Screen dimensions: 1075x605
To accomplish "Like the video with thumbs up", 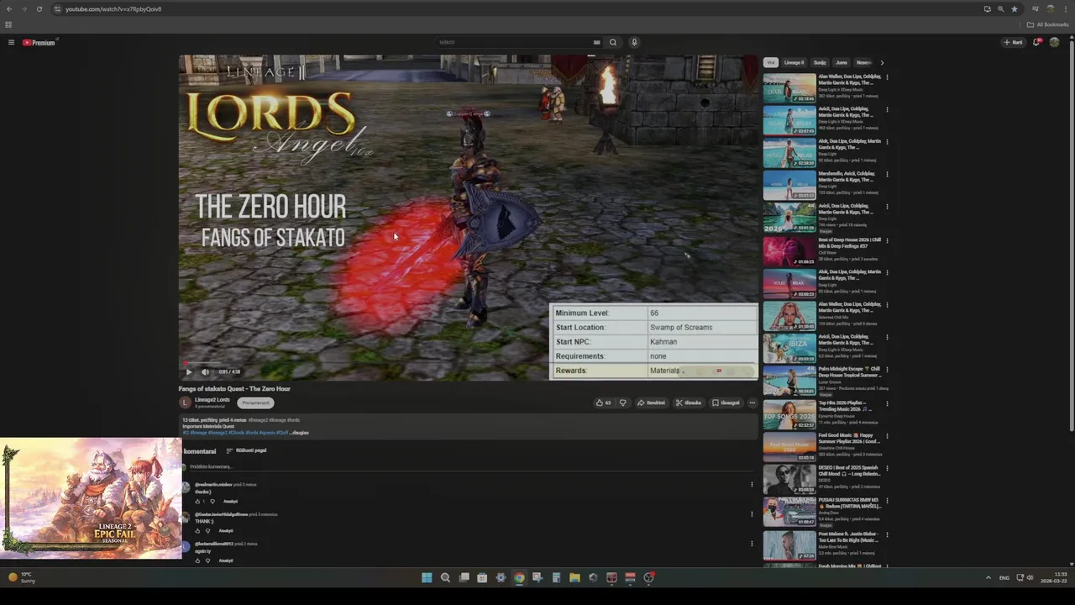I will pos(603,402).
